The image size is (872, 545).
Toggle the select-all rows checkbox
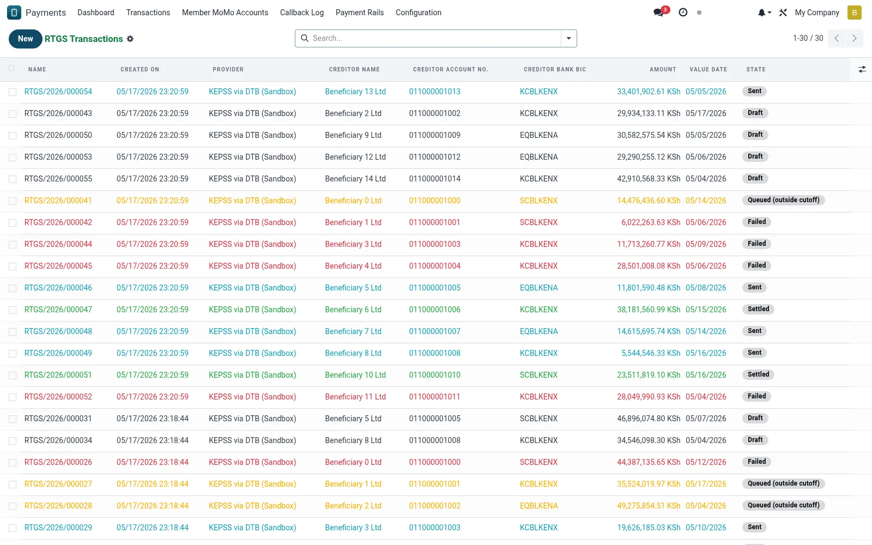pos(12,69)
